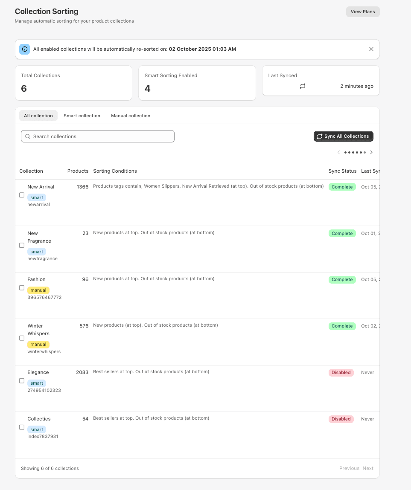The height and width of the screenshot is (490, 411).
Task: Click the info icon in the re-sort banner
Action: coord(24,49)
